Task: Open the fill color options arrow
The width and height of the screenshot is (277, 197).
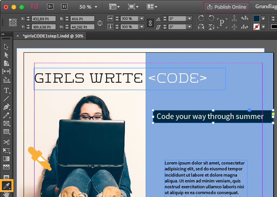Action: point(263,18)
